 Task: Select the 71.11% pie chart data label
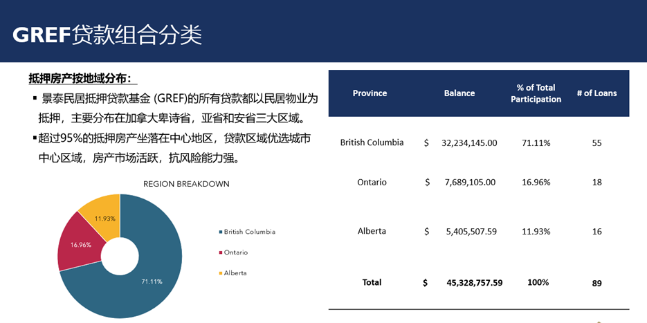pyautogui.click(x=152, y=282)
